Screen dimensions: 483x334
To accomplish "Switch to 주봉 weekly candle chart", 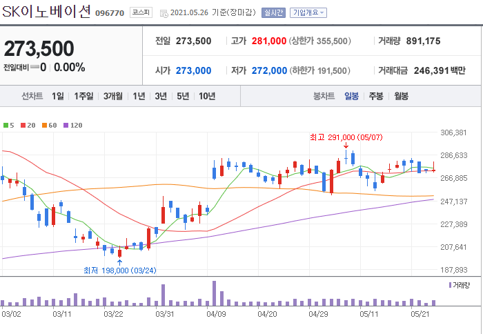I will (x=376, y=96).
